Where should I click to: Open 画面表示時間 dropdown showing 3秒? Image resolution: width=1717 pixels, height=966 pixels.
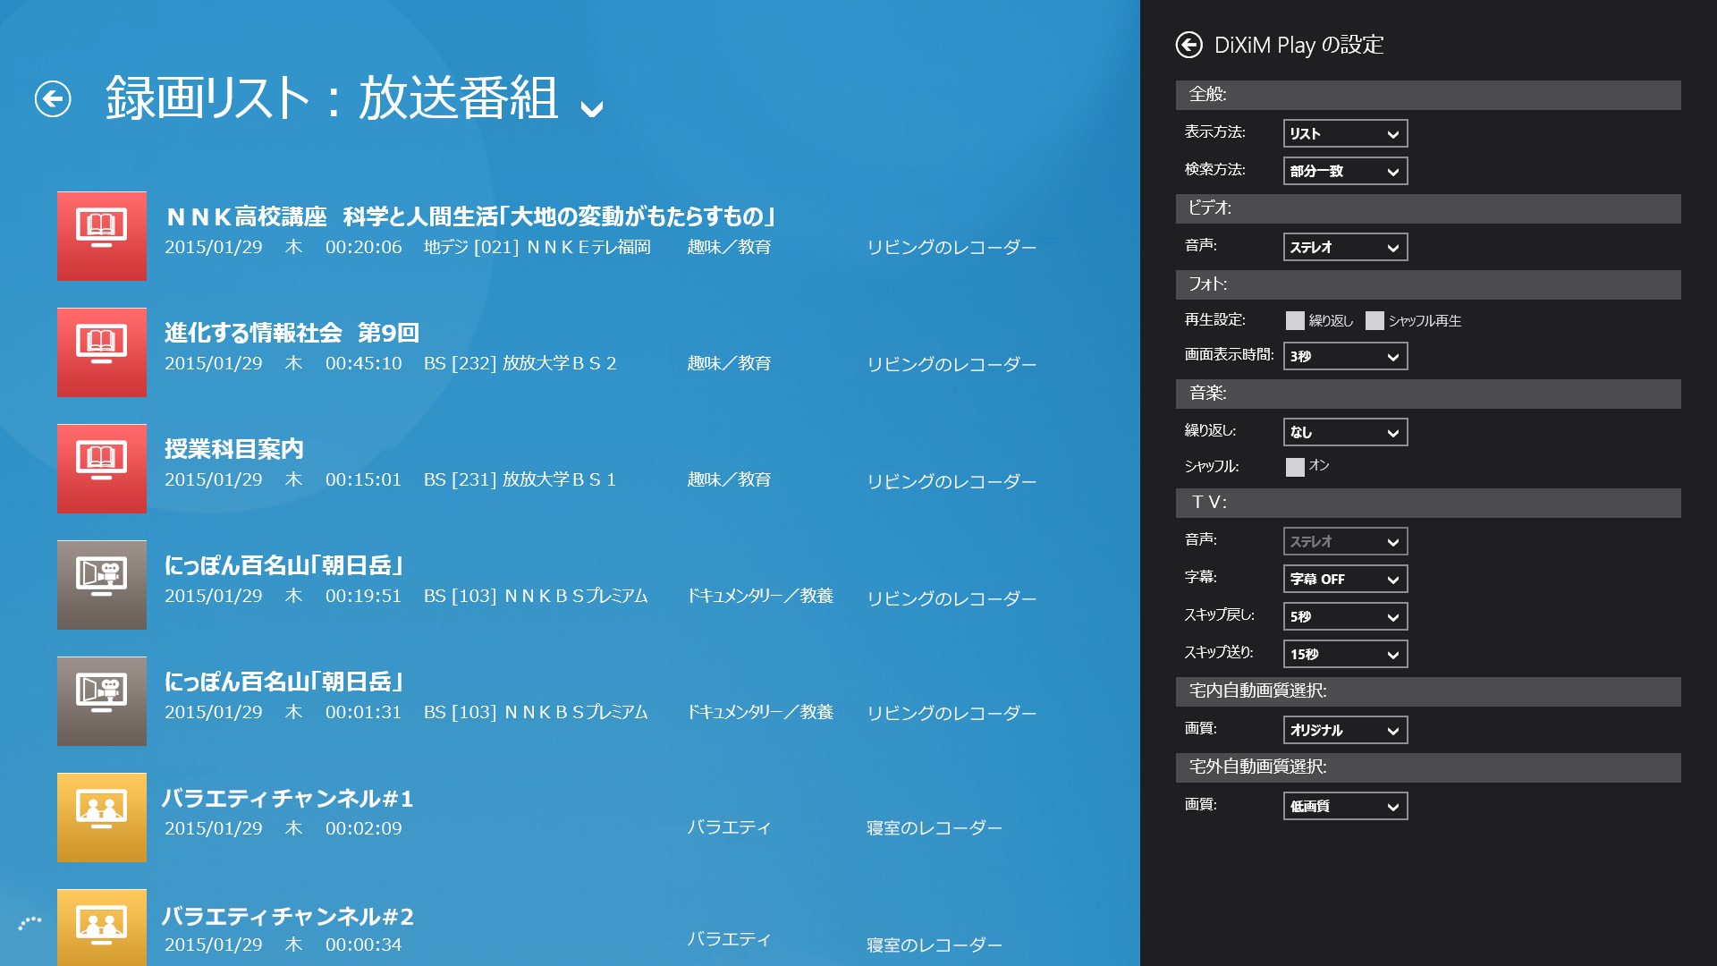[x=1345, y=356]
